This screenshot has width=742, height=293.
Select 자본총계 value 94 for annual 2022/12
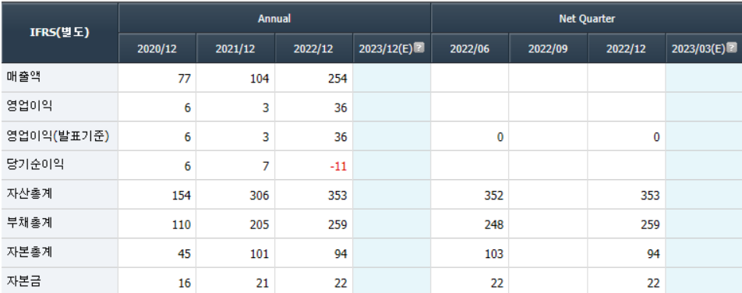pos(341,254)
